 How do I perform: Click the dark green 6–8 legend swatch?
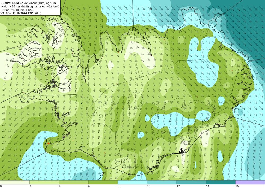(x=103, y=182)
